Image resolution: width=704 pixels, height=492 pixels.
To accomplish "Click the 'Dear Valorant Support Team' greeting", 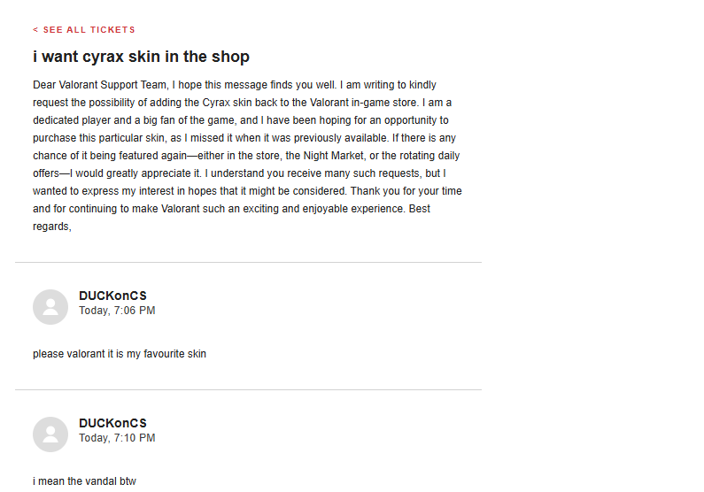I will click(x=99, y=85).
